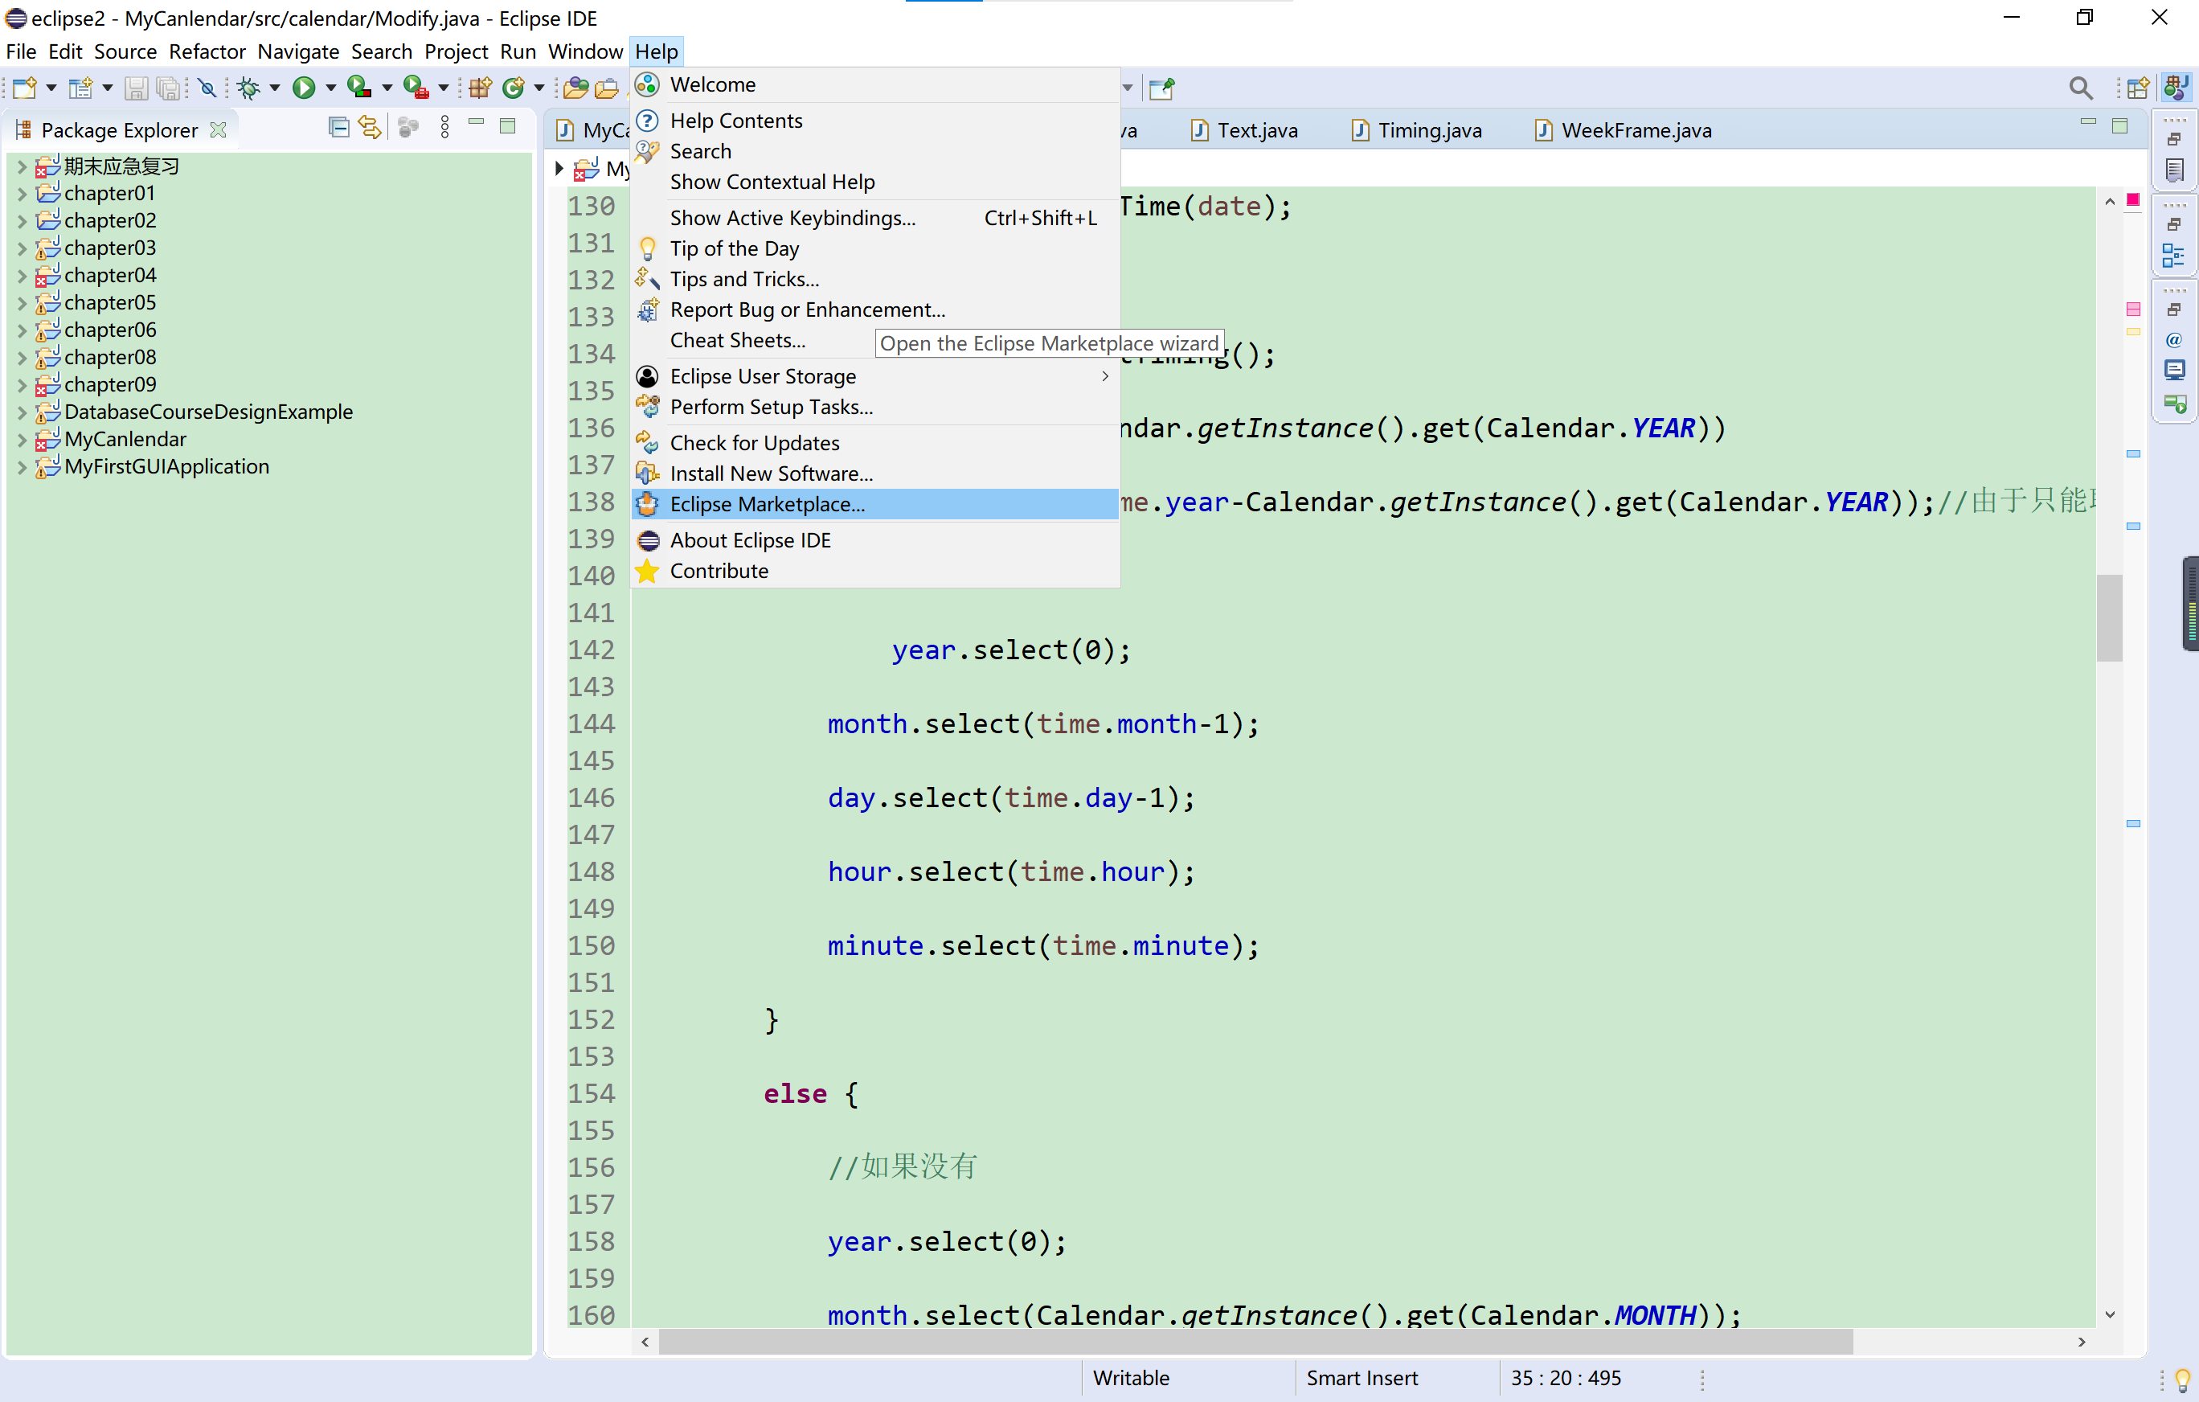Open Eclipse Marketplace from the Help menu
Viewport: 2199px width, 1402px height.
(767, 503)
